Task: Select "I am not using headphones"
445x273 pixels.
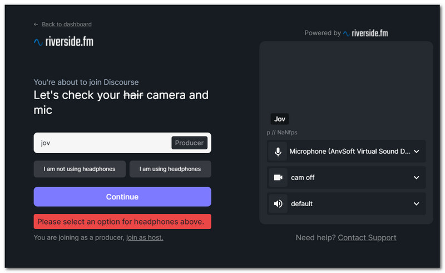Action: tap(80, 169)
